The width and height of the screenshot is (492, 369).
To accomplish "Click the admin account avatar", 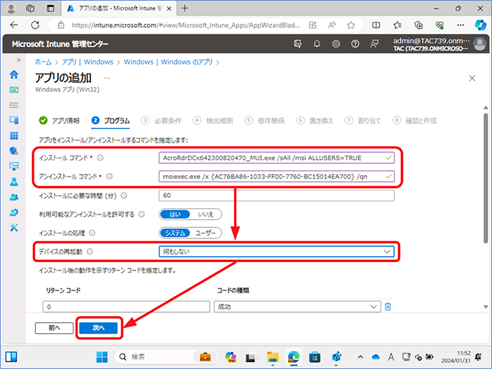I will [x=480, y=44].
